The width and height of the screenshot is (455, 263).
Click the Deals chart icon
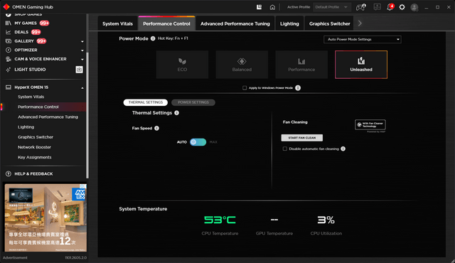point(9,32)
